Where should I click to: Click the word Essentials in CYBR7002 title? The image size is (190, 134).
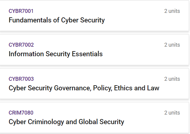[x=87, y=54]
